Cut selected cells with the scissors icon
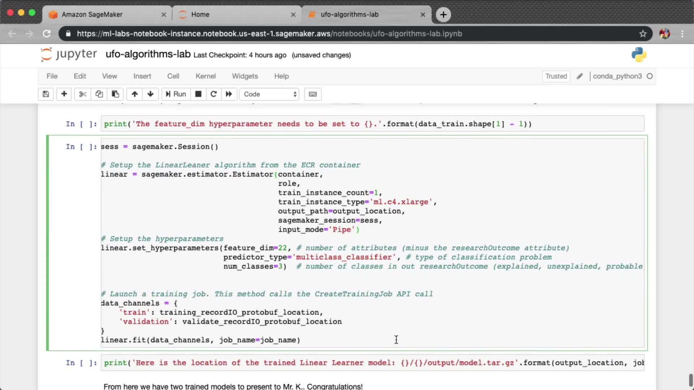Screen dimensions: 694x390 click(83, 94)
